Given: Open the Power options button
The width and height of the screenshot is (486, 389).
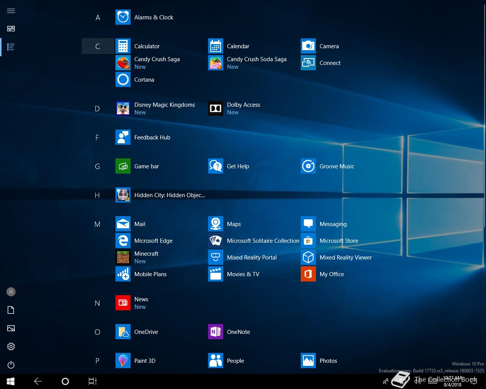Looking at the screenshot, I should coord(11,365).
